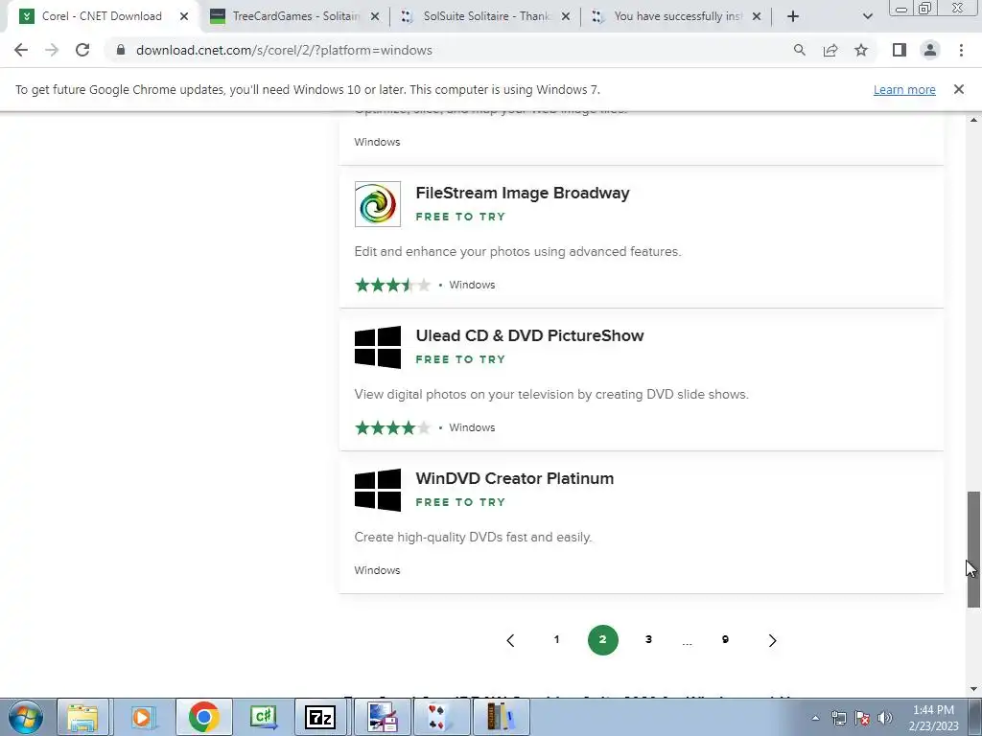Show hidden system tray icons
The height and width of the screenshot is (736, 982).
[x=815, y=718]
